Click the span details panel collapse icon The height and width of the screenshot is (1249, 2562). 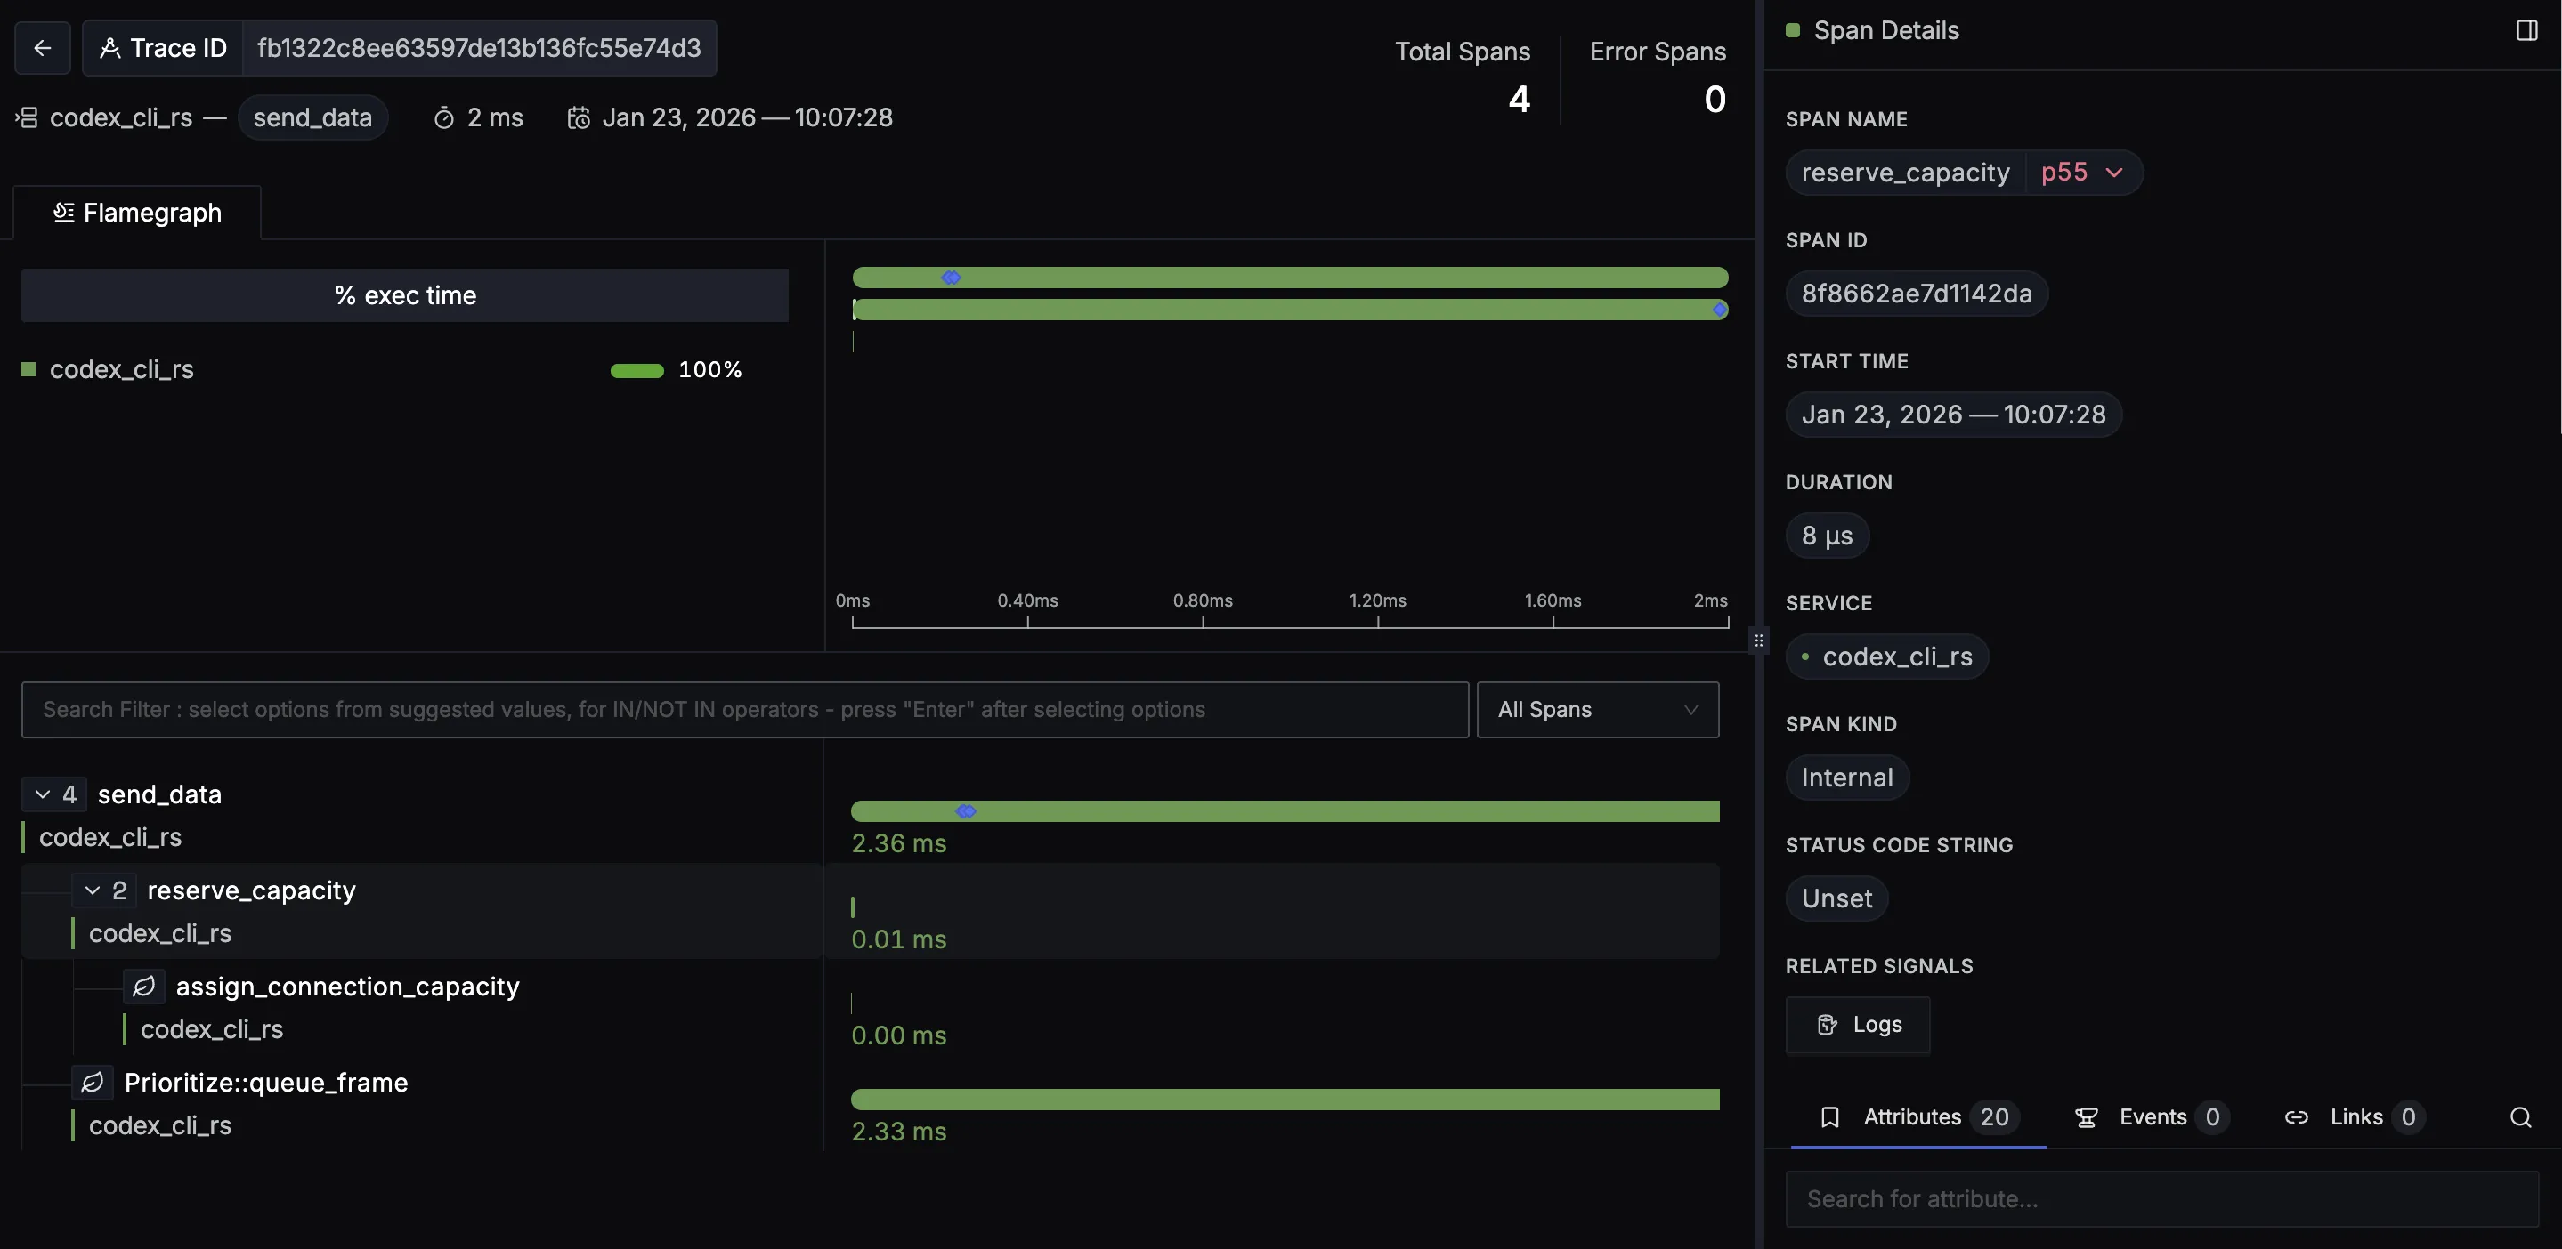pos(2526,31)
